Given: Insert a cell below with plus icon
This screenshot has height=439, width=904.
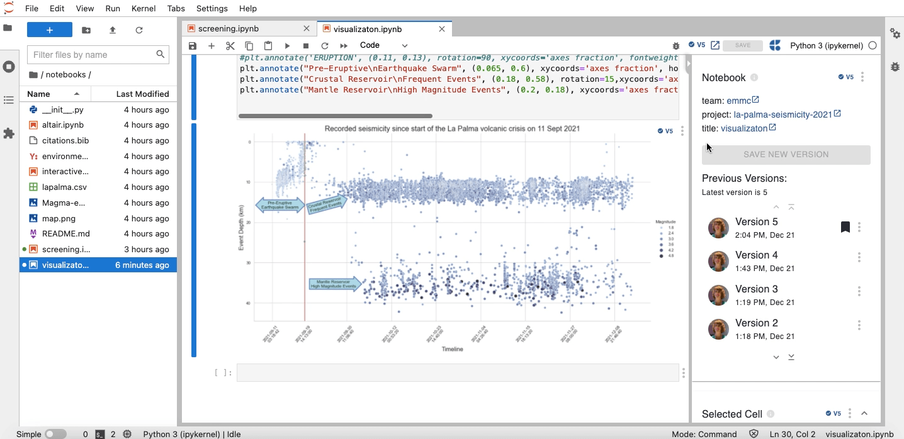Looking at the screenshot, I should tap(212, 46).
